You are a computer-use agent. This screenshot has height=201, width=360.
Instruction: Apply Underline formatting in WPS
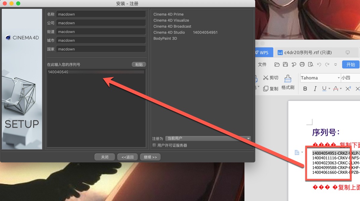pyautogui.click(x=324, y=89)
